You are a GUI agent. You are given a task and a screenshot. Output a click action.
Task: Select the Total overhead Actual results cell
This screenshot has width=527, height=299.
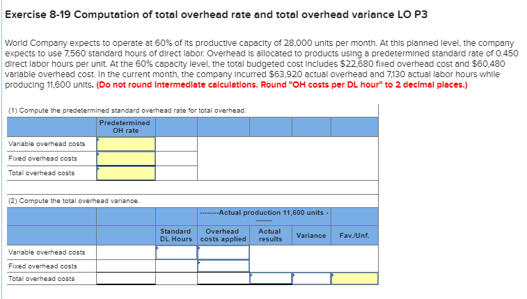tap(271, 279)
